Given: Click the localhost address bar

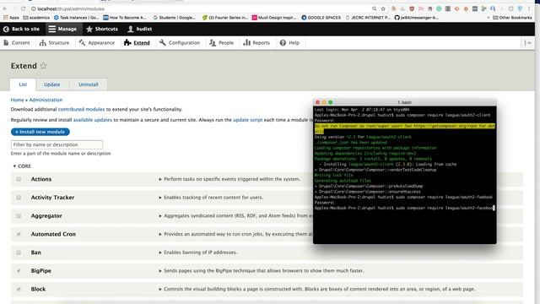Looking at the screenshot, I should coord(200,8).
